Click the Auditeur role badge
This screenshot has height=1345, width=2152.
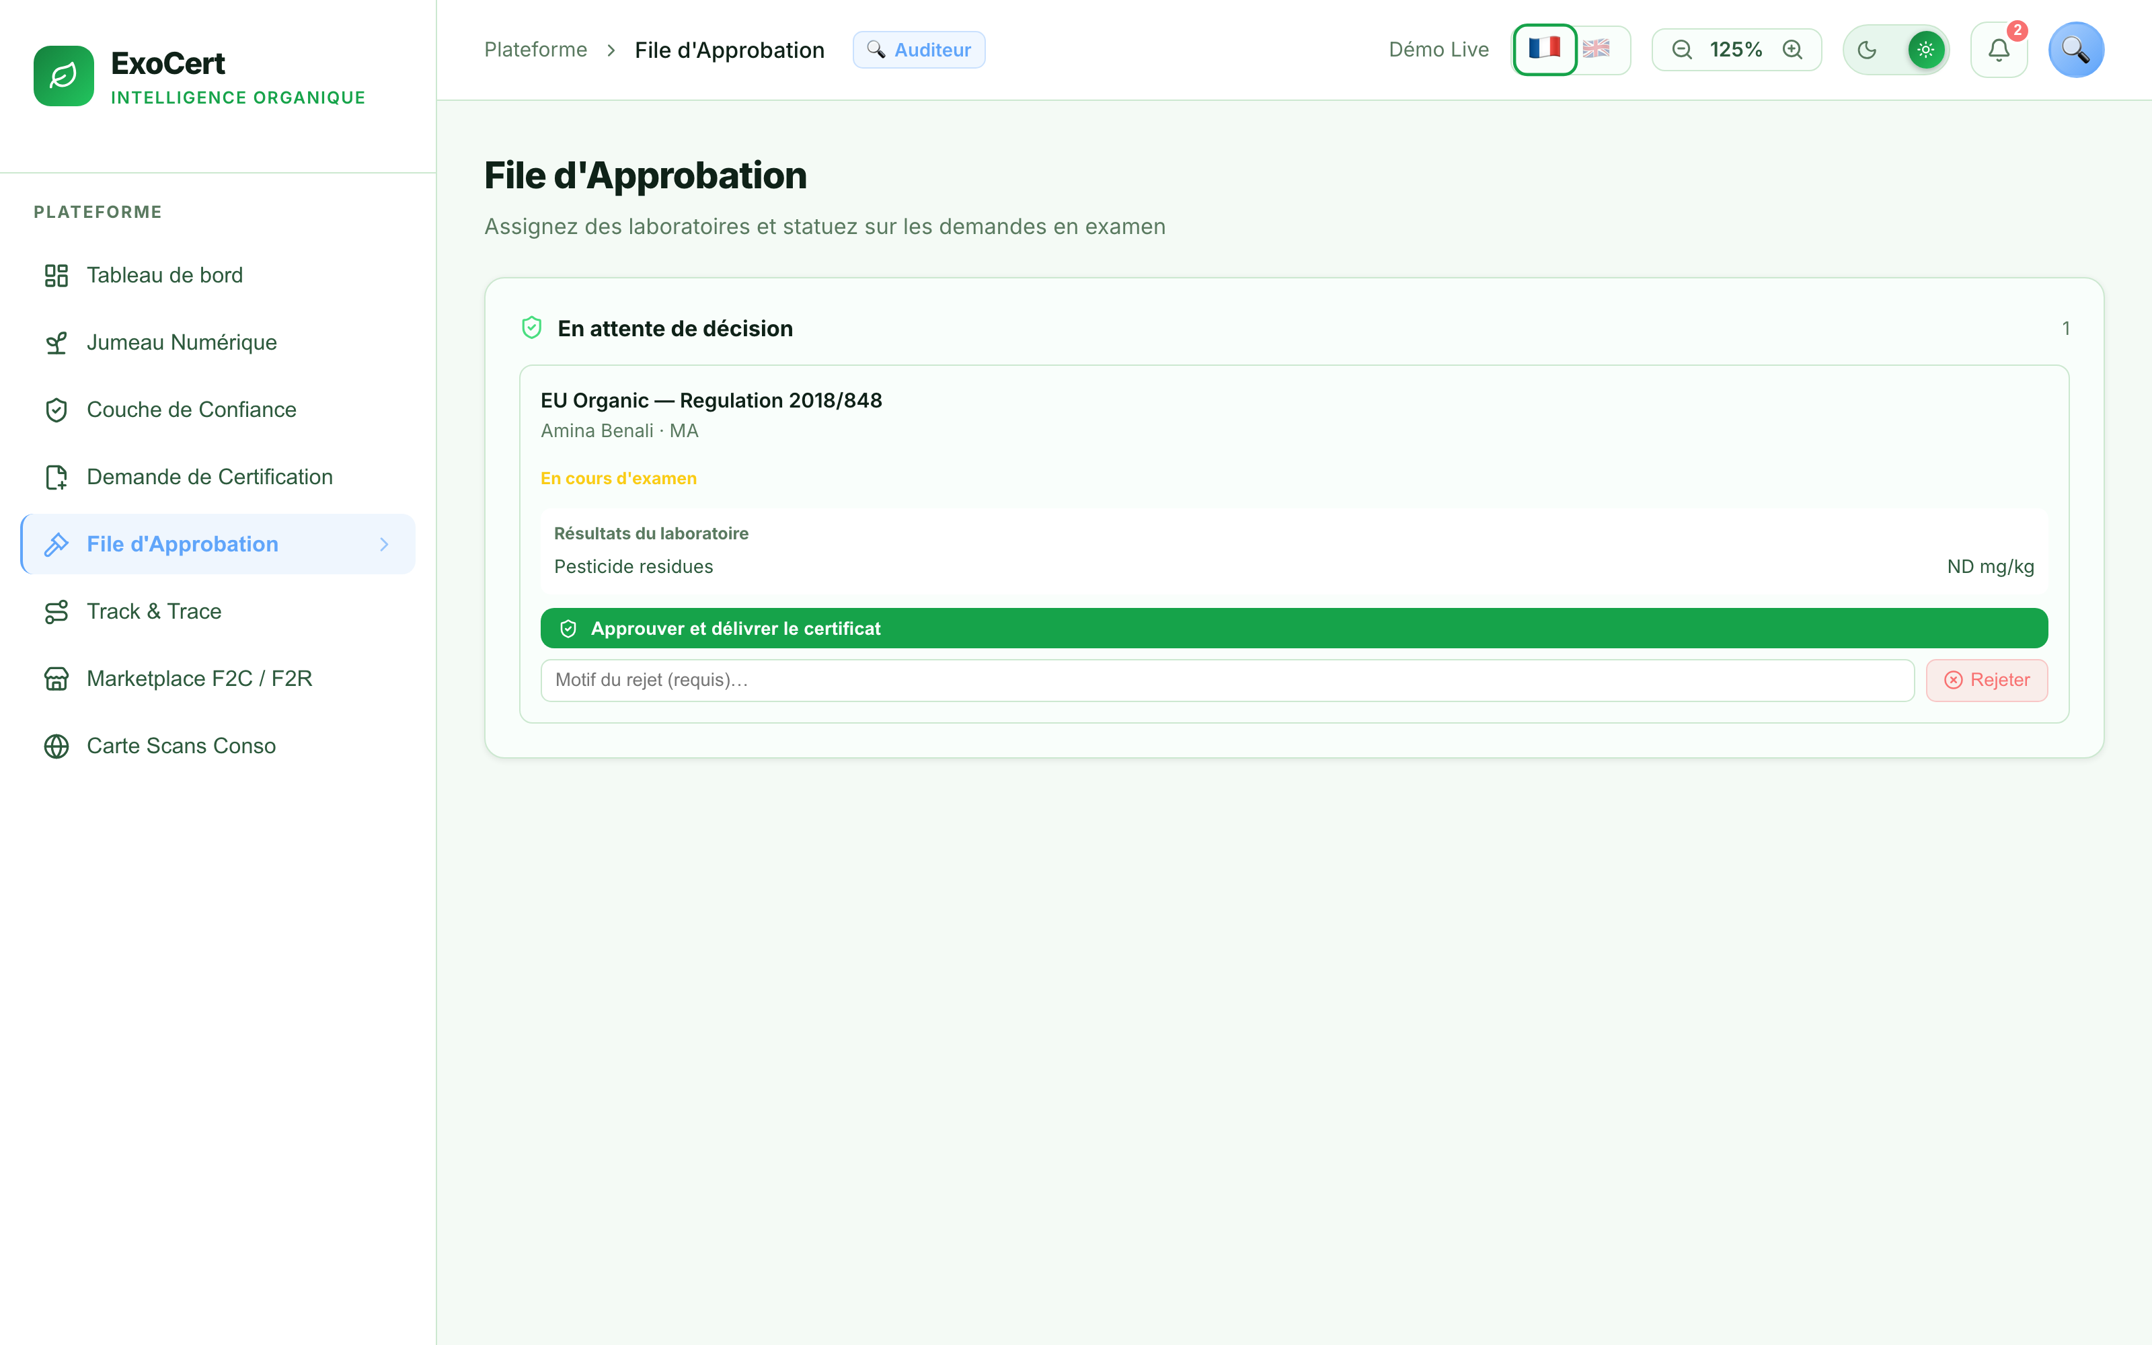click(x=919, y=50)
